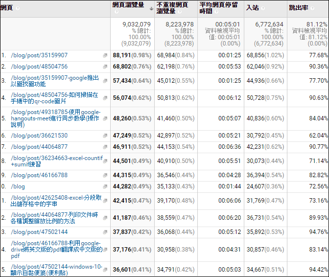This screenshot has width=329, height=277.
Task: Sort by 平均網頁停留時間 column header
Action: 218,8
